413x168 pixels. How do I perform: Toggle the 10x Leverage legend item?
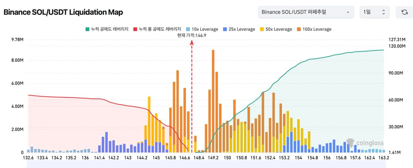(202, 29)
